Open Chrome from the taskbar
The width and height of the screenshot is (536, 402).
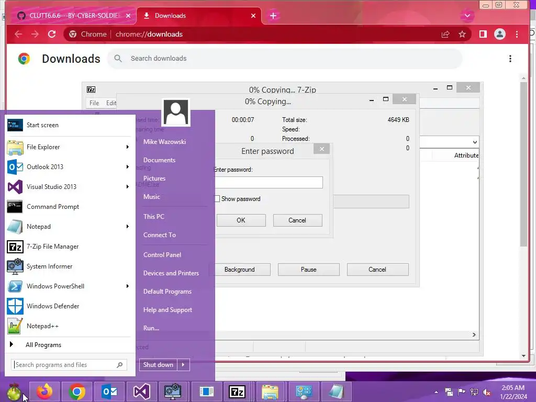[x=77, y=392]
